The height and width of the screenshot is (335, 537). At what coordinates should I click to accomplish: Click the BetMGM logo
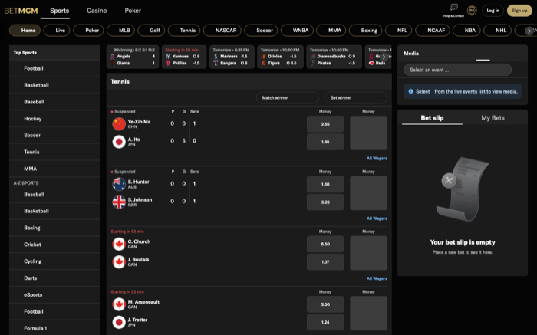click(x=21, y=11)
